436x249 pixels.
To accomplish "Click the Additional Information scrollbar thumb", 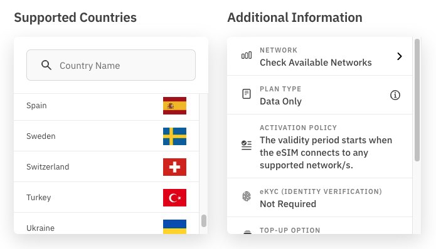I will coord(417,100).
